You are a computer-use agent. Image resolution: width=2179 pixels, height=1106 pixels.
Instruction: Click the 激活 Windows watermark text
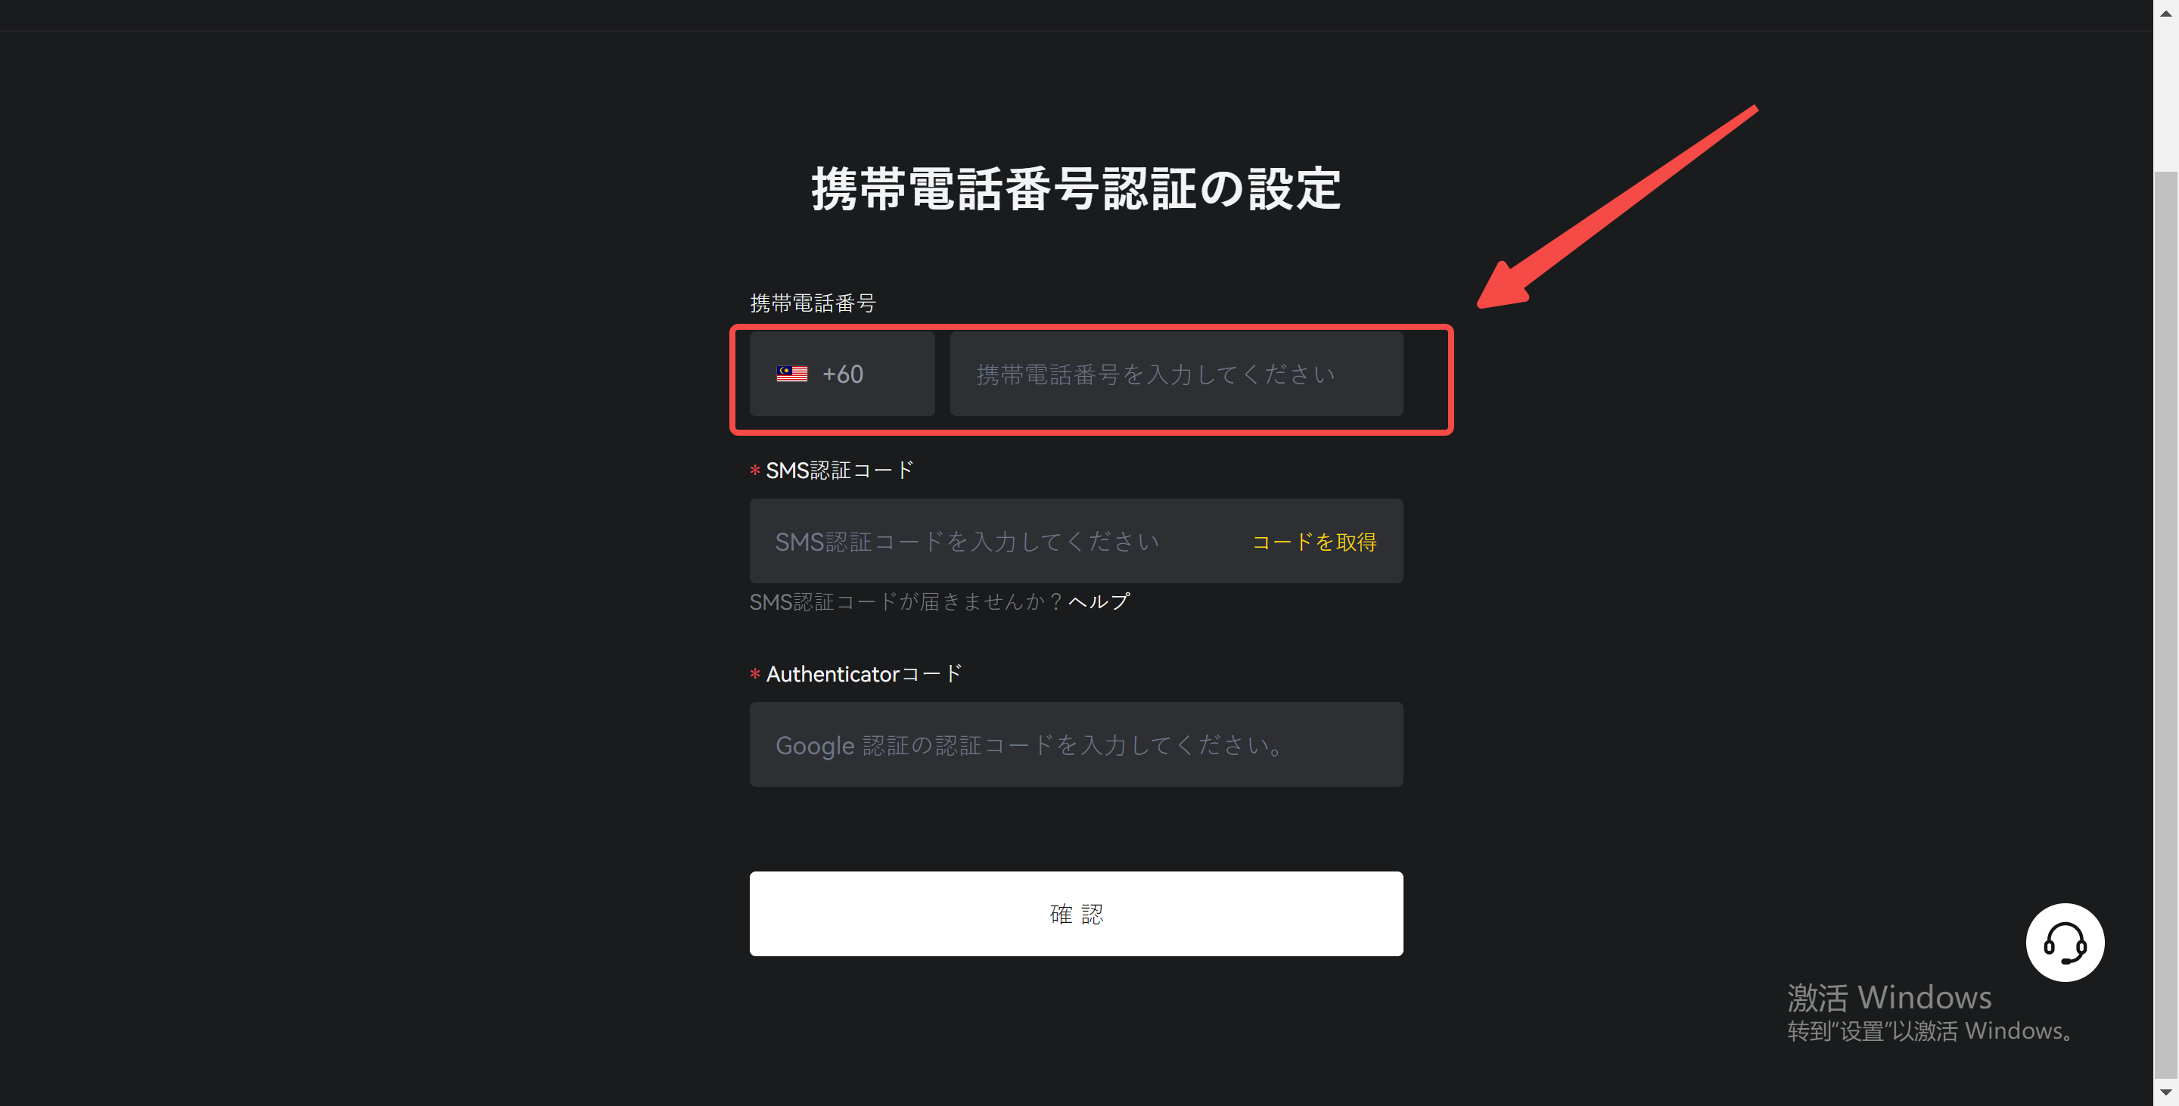pyautogui.click(x=1889, y=997)
